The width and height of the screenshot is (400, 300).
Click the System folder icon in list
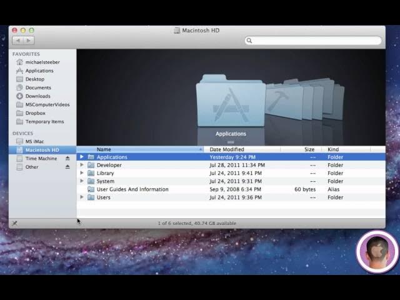pyautogui.click(x=91, y=181)
